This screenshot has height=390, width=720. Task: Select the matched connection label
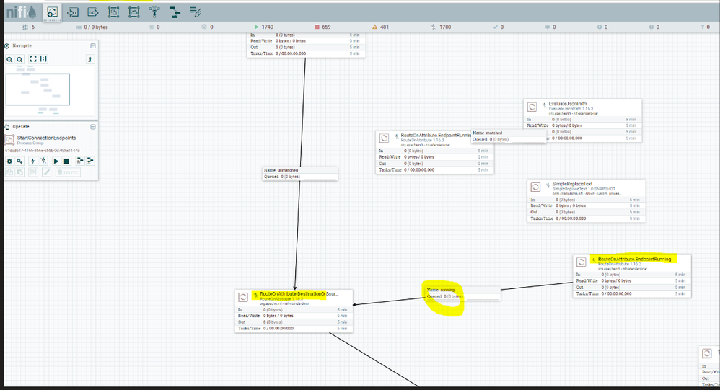tap(509, 136)
